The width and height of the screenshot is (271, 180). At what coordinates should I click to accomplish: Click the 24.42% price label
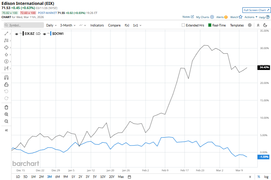click(263, 67)
